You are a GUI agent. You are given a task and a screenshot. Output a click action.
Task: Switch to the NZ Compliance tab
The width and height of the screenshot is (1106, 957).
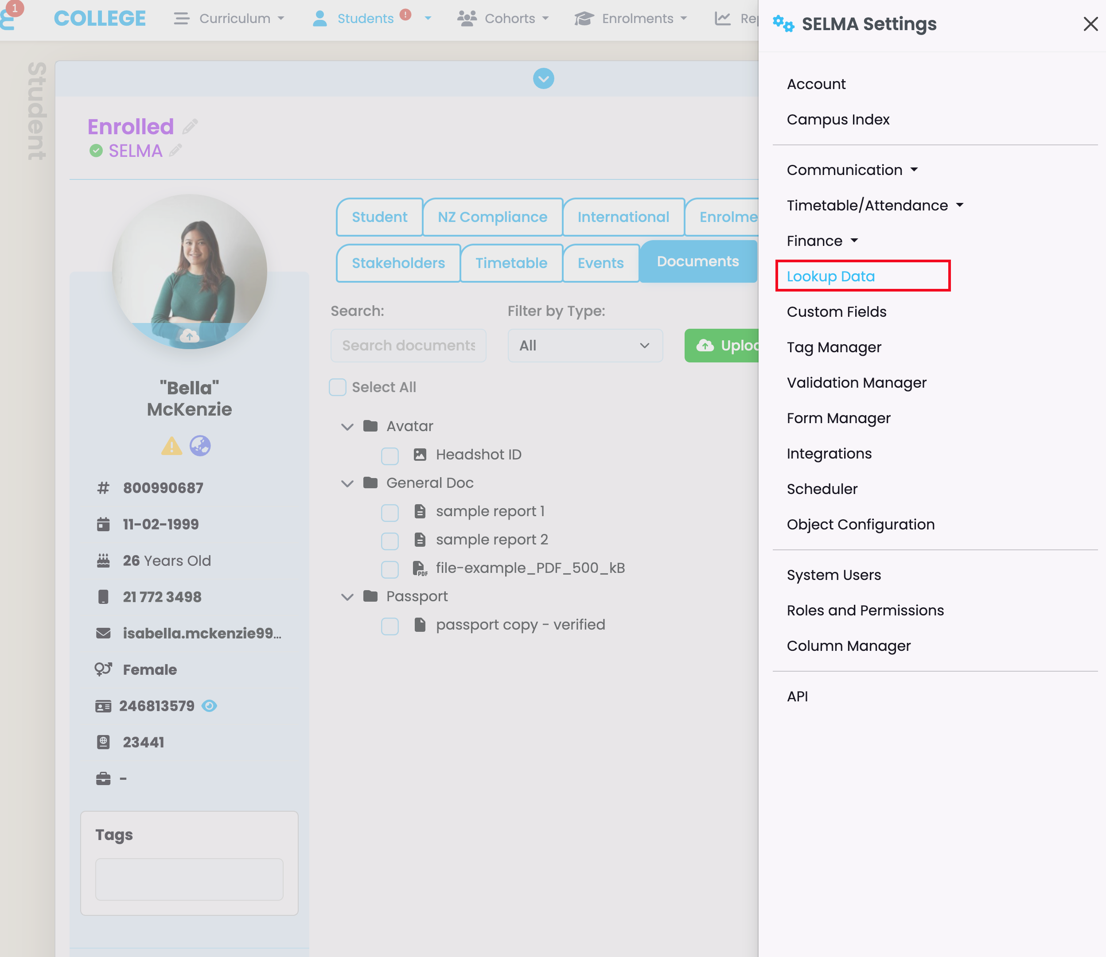point(492,217)
